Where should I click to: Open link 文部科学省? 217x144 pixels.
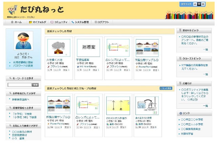coord(187,134)
